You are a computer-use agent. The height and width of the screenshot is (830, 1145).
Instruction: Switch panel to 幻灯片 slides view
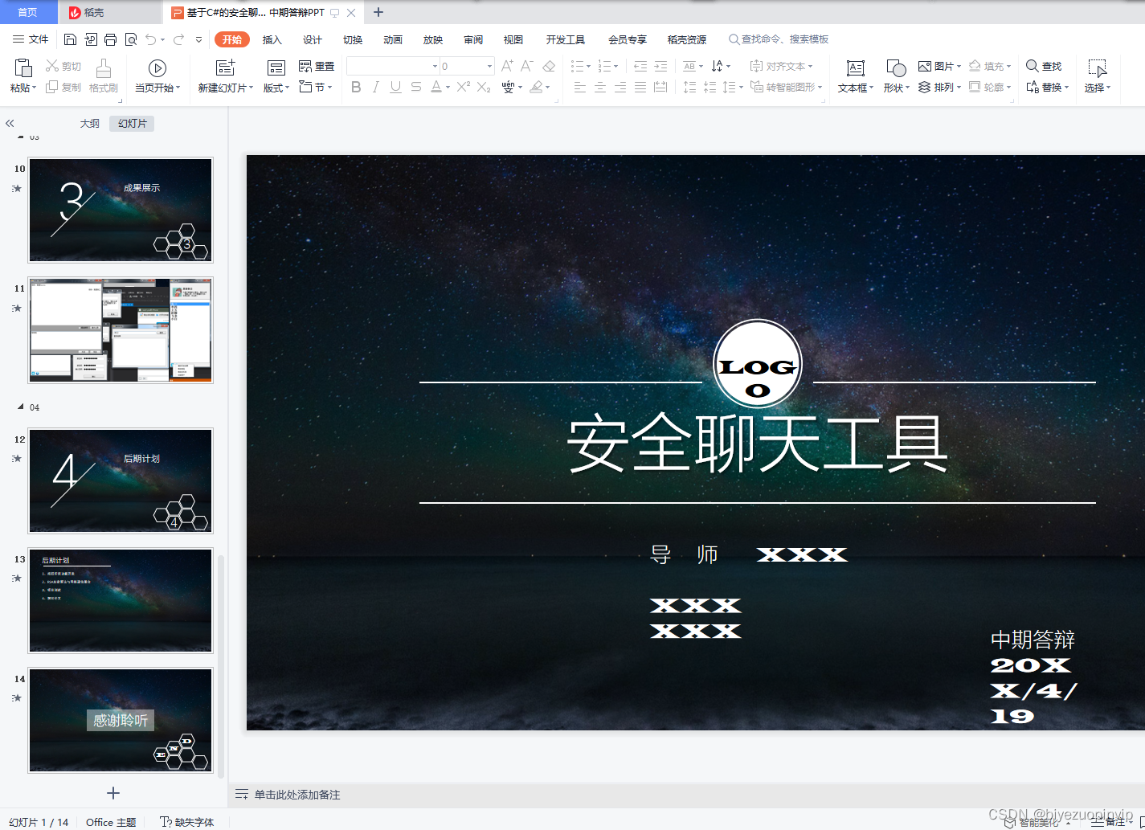coord(133,124)
